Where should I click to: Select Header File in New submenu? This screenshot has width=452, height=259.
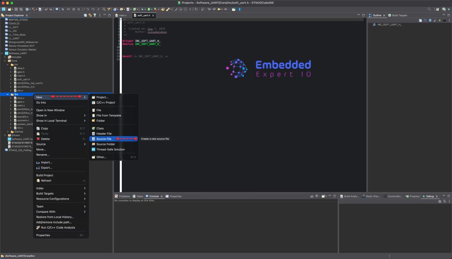click(113, 133)
